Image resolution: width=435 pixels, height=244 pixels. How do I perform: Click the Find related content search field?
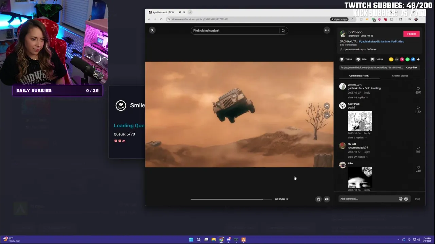tap(235, 30)
